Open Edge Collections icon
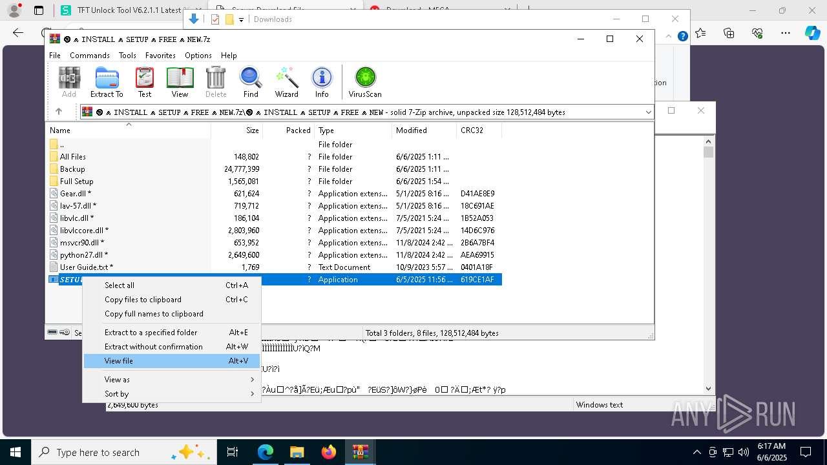This screenshot has width=827, height=465. pyautogui.click(x=729, y=33)
